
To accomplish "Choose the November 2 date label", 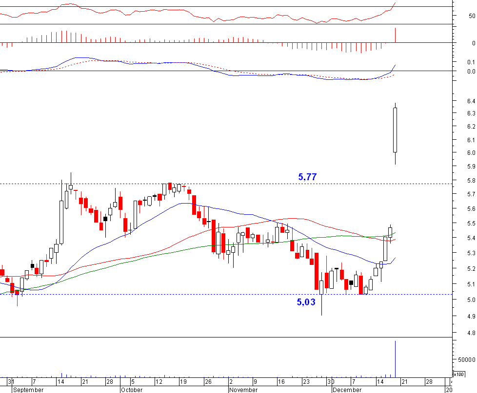I will click(231, 382).
